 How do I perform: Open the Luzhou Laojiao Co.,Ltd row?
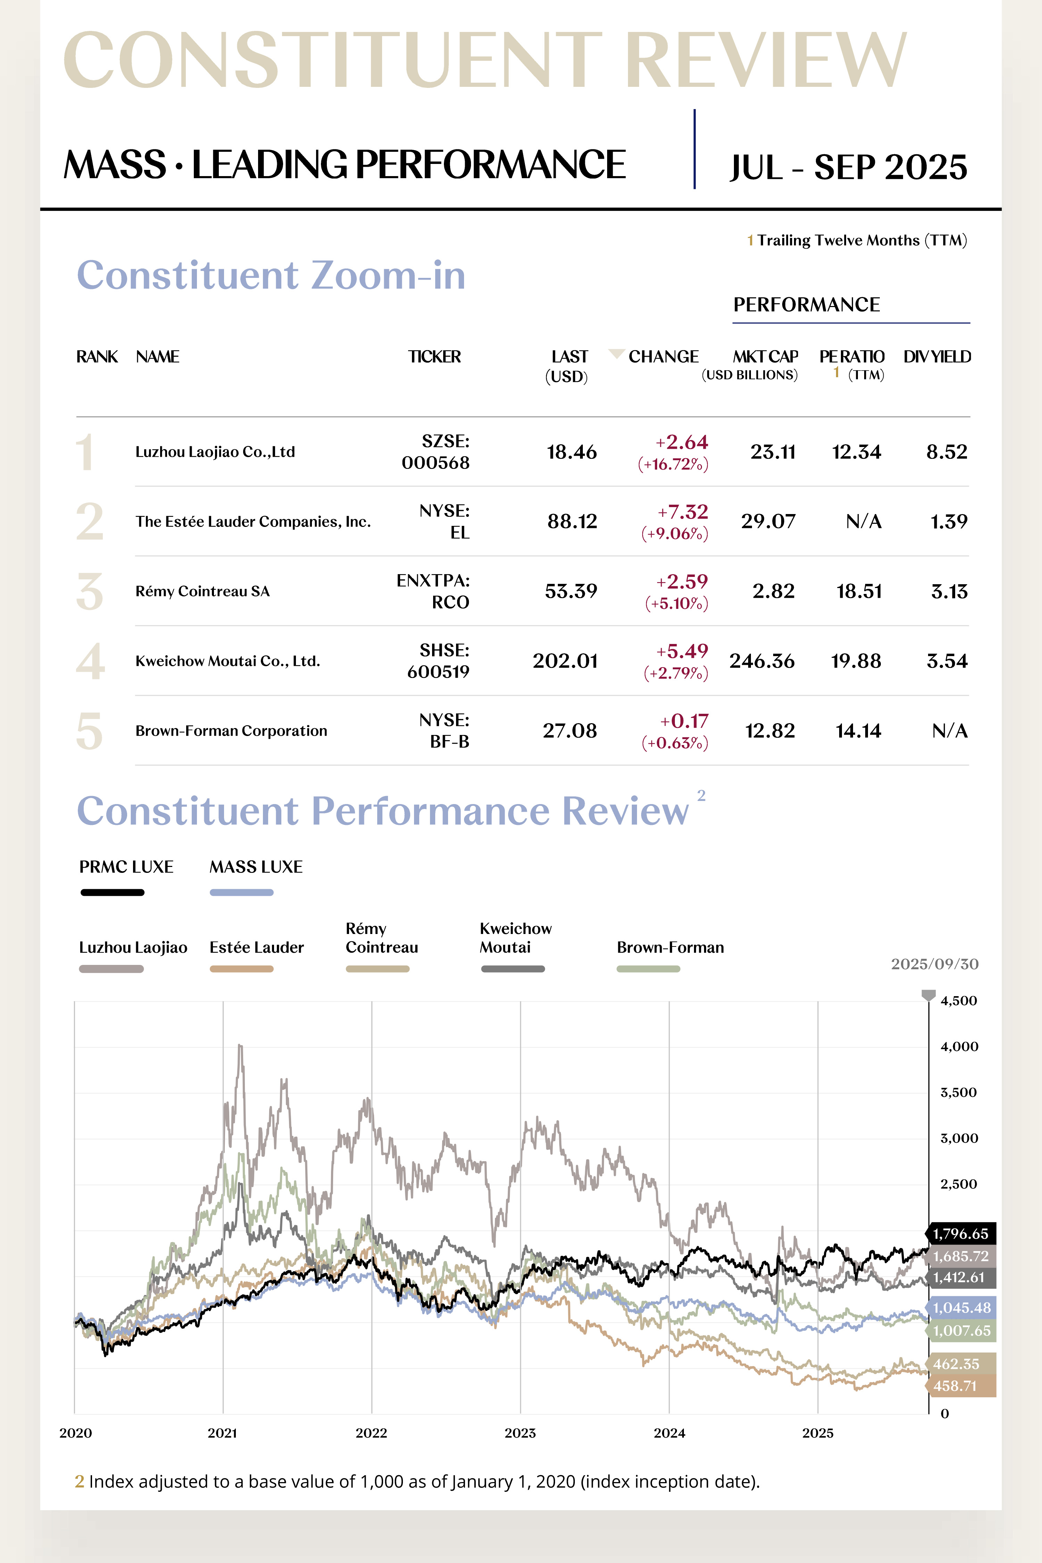(x=215, y=452)
